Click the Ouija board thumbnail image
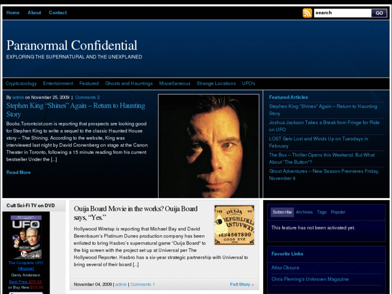This screenshot has height=294, width=392. pos(234,225)
